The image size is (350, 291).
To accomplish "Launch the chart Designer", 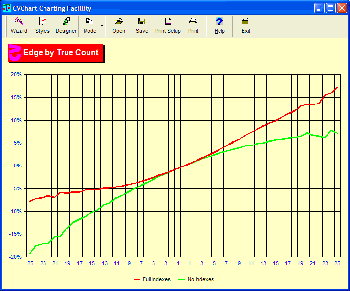I will [x=66, y=25].
